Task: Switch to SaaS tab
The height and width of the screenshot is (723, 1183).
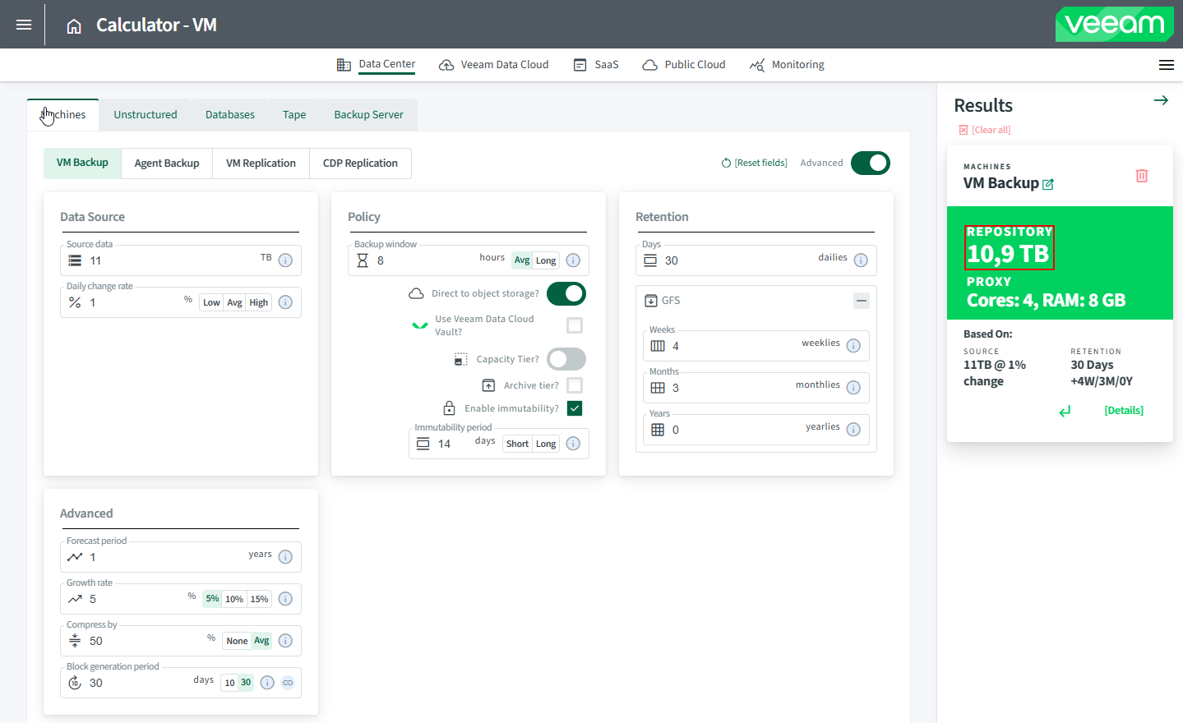Action: [x=596, y=65]
